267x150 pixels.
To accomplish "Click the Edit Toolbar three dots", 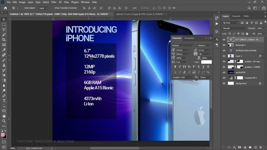I will tap(4, 126).
